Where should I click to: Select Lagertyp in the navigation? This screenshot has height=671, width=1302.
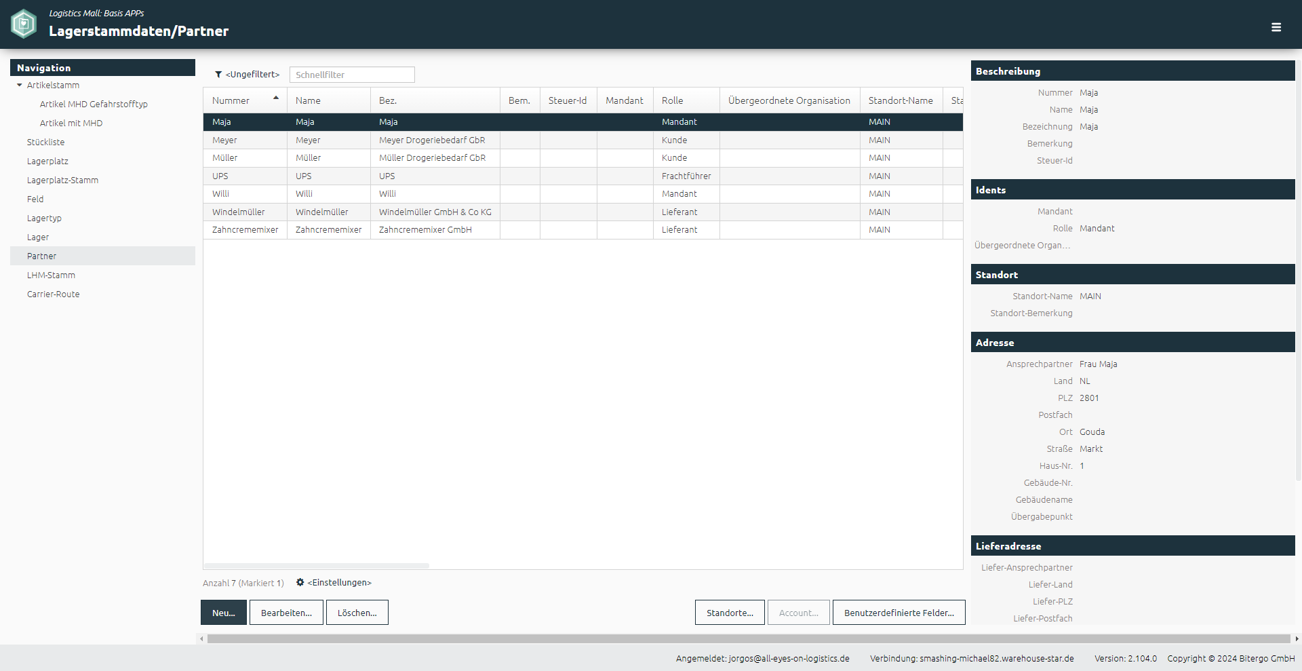tap(44, 218)
